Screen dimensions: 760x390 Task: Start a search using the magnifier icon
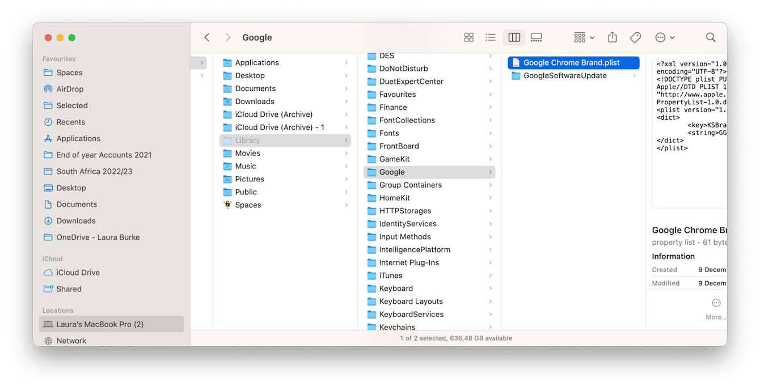pyautogui.click(x=711, y=37)
